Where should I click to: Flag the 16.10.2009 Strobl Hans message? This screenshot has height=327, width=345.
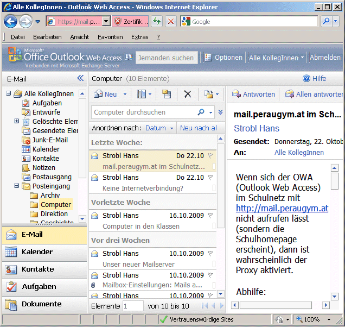[x=210, y=216]
